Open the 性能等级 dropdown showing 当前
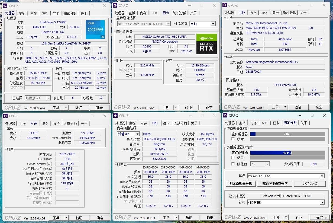The height and width of the screenshot is (223, 333). pos(202,24)
